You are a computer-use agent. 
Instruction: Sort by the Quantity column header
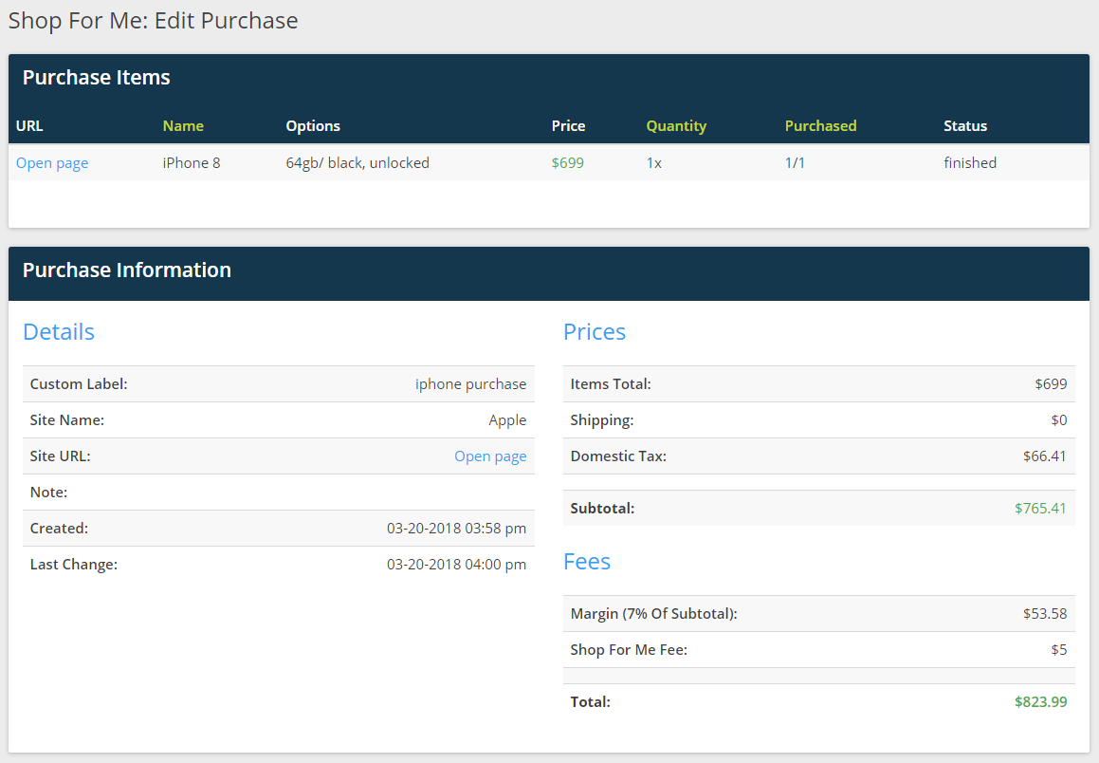pos(676,126)
